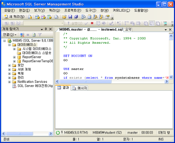Image resolution: width=175 pixels, height=143 pixels.
Task: Click the red Cancel Executing Query icon
Action: click(92, 23)
